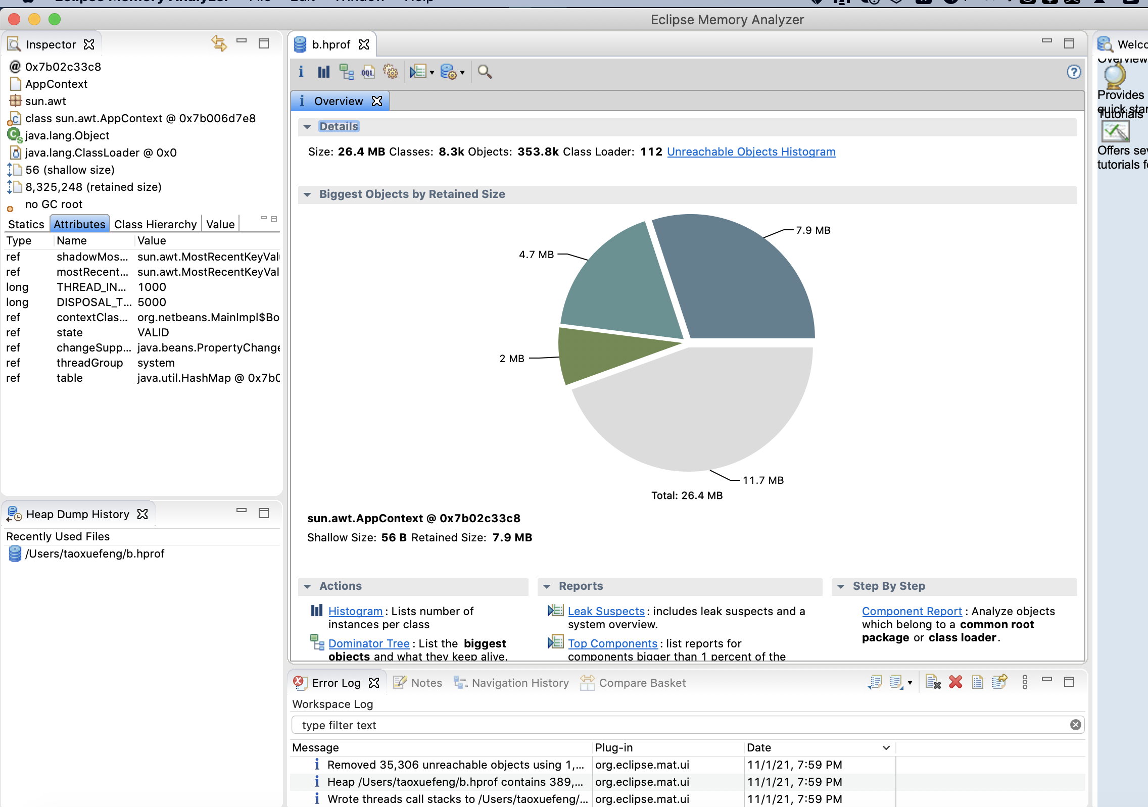The image size is (1148, 807).
Task: Click the Histogram bar icon under Actions
Action: (x=317, y=611)
